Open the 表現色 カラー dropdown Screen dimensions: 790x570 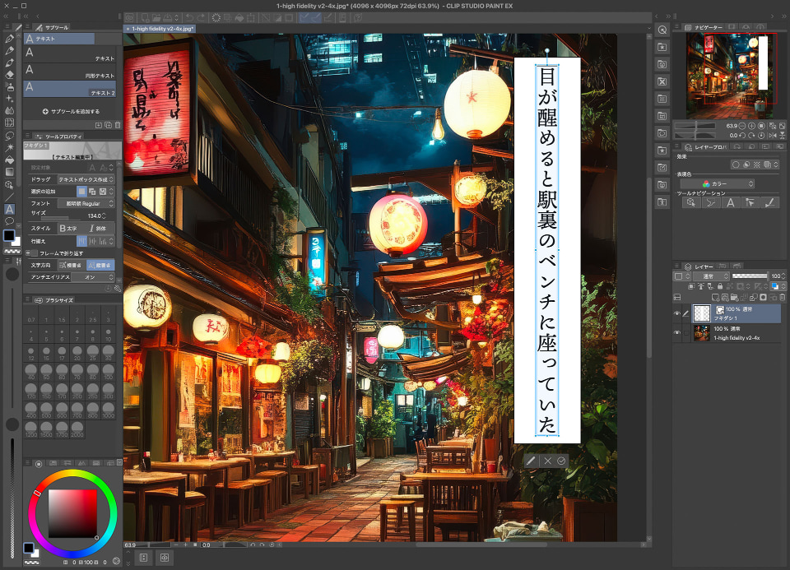(728, 184)
